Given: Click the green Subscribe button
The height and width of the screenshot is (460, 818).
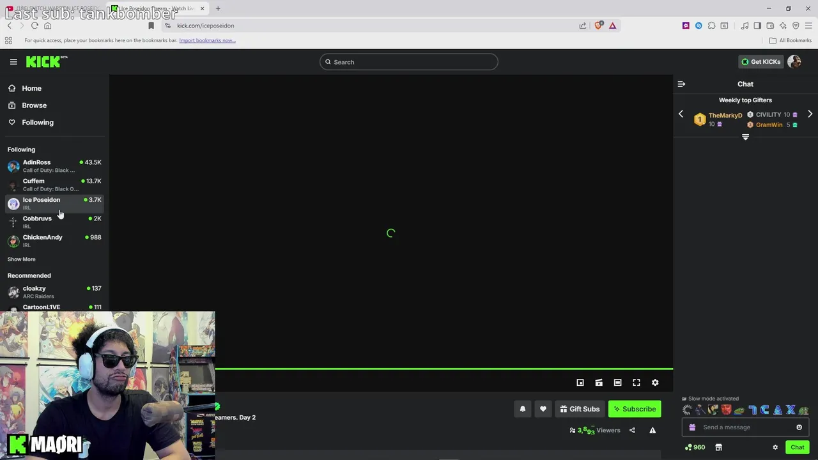Looking at the screenshot, I should [x=635, y=410].
